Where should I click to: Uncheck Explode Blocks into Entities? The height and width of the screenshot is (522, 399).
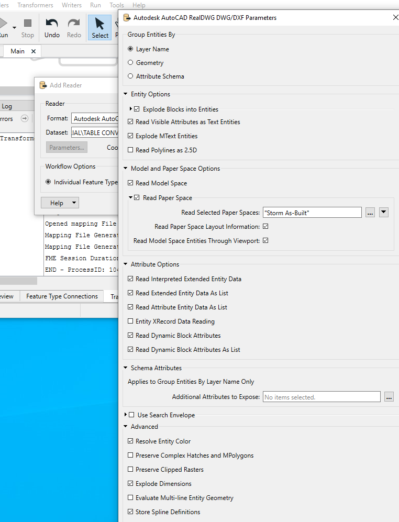137,109
